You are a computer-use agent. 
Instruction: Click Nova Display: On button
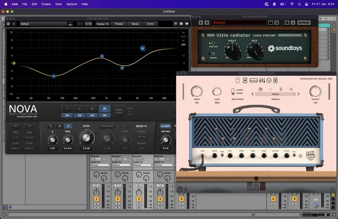[102, 24]
